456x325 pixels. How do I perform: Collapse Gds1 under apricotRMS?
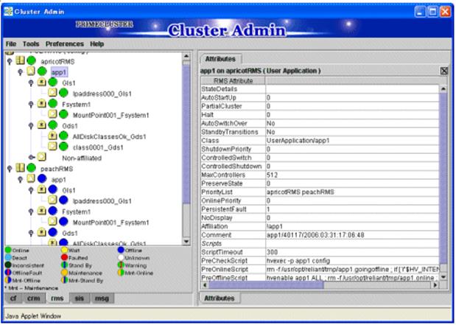click(x=31, y=126)
